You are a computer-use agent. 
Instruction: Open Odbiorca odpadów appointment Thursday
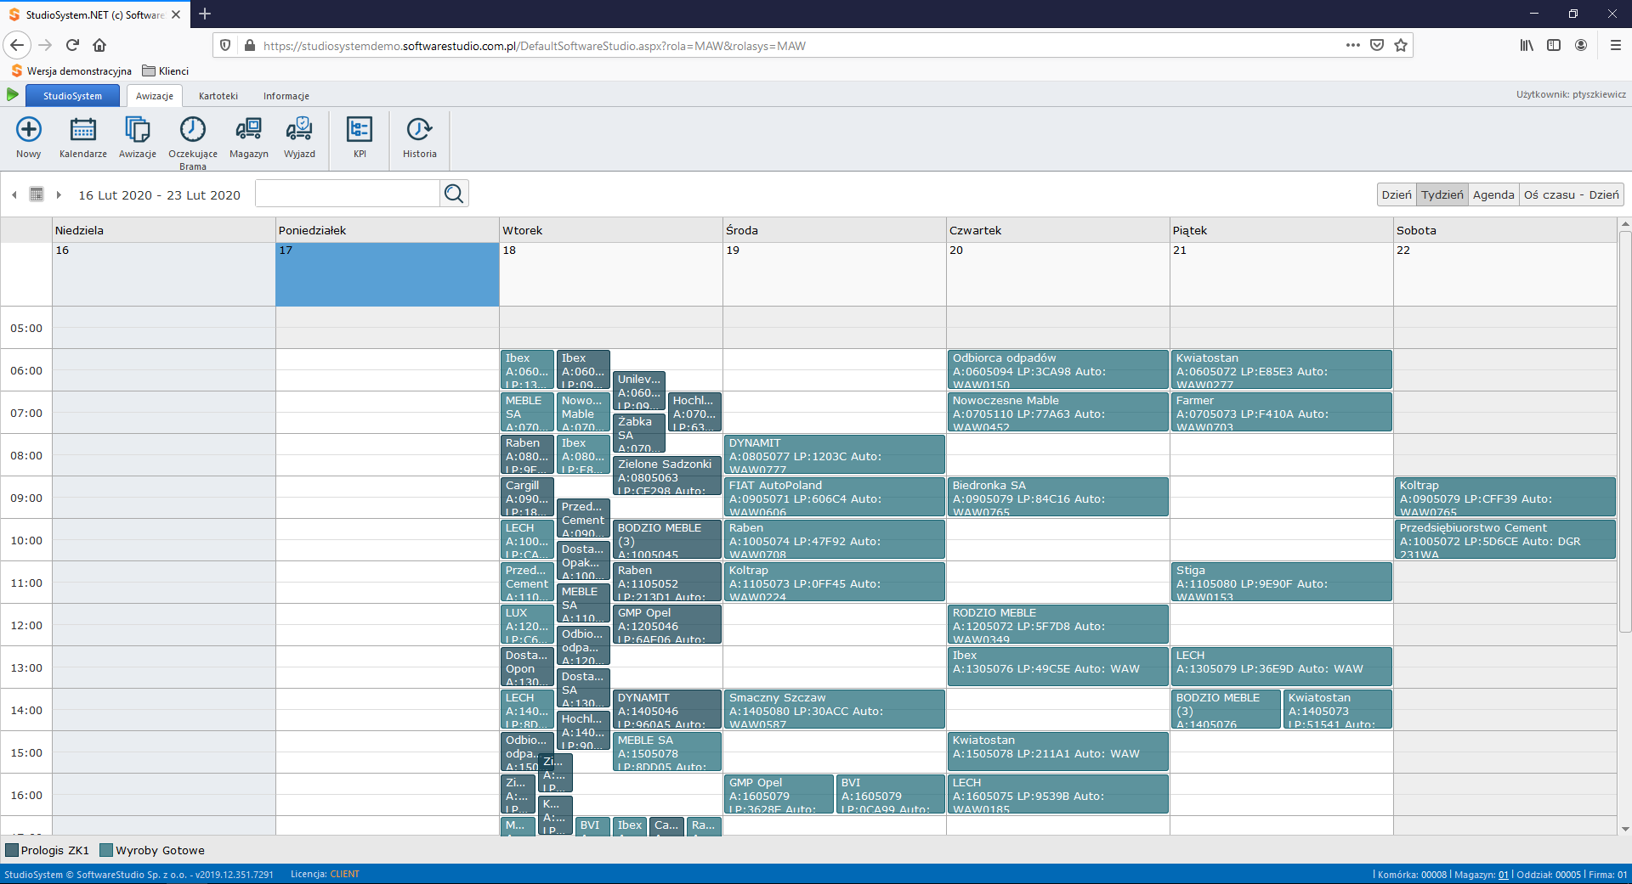click(1057, 369)
